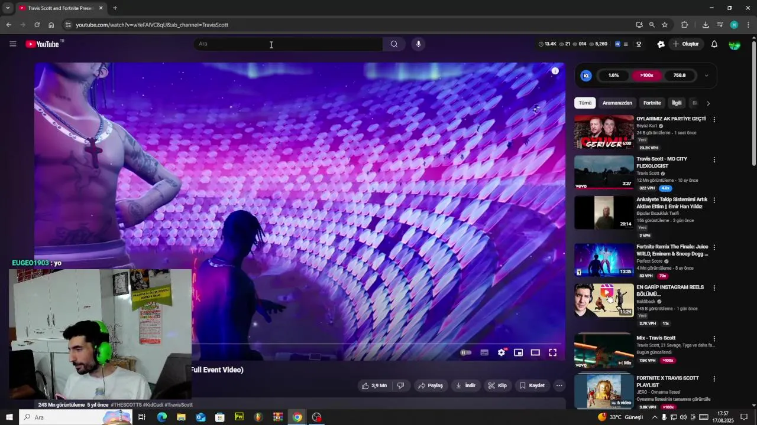Click the Kaydet save button
Viewport: 757px width, 425px height.
tap(532, 385)
